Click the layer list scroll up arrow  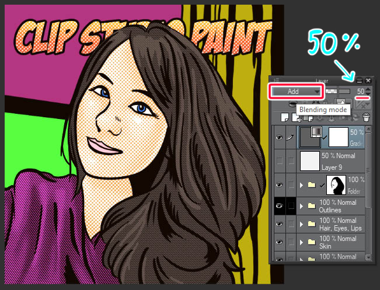(368, 129)
